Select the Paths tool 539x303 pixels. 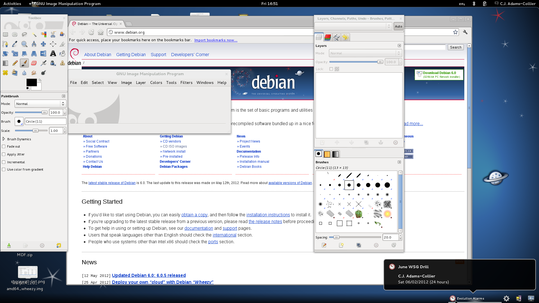point(5,44)
